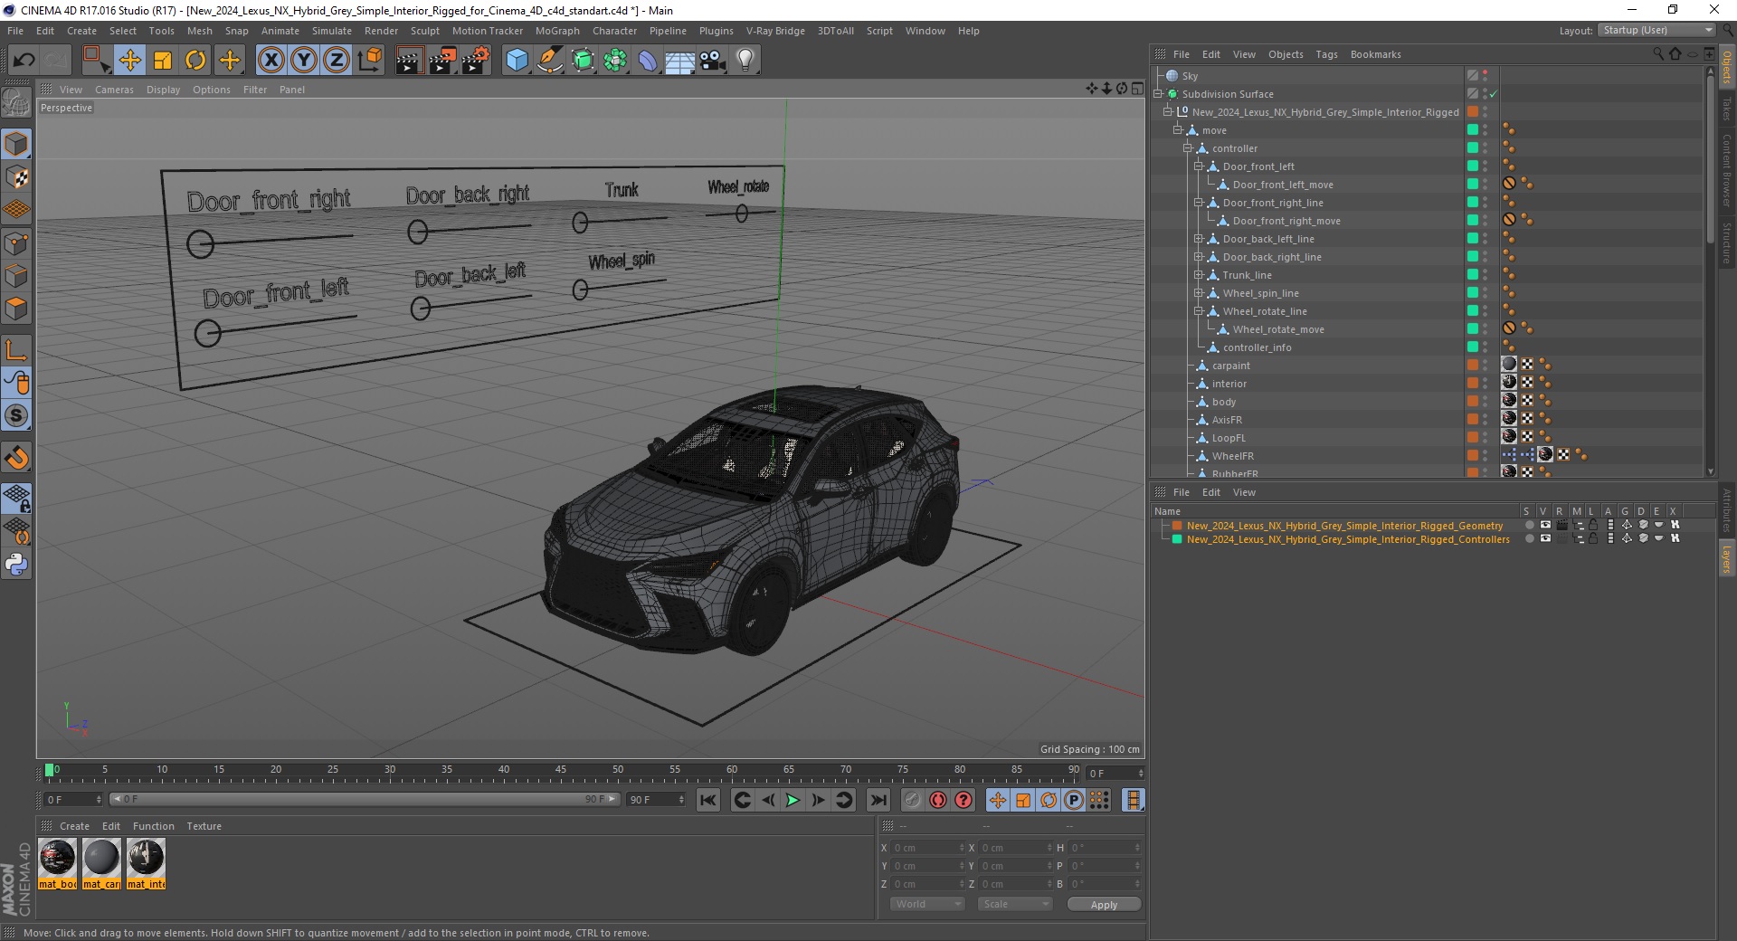Switch to the Layers side tab

(1726, 558)
